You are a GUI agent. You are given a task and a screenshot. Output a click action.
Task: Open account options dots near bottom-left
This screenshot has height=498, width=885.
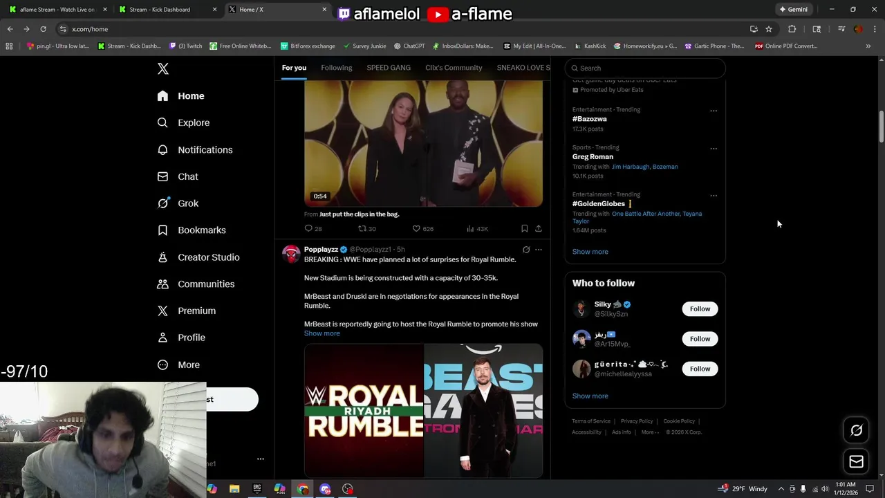[261, 459]
